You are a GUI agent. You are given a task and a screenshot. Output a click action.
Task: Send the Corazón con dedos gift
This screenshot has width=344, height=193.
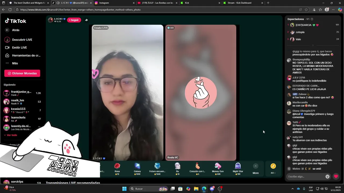click(x=198, y=169)
